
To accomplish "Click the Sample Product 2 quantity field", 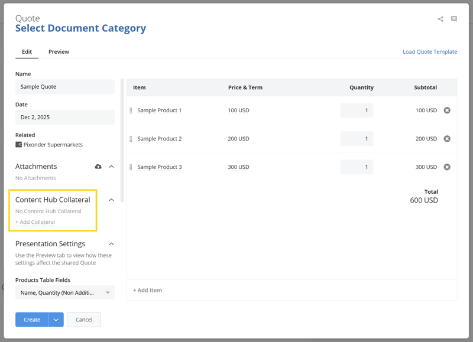I will click(x=357, y=139).
